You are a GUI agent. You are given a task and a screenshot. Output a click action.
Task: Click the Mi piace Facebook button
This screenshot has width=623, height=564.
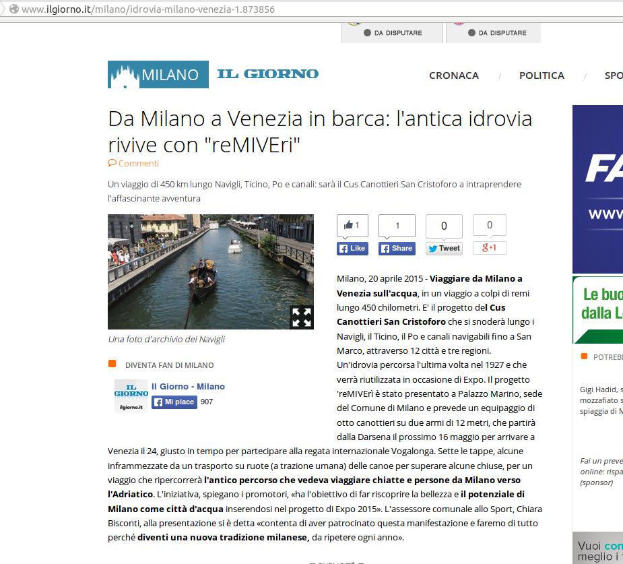pyautogui.click(x=174, y=402)
